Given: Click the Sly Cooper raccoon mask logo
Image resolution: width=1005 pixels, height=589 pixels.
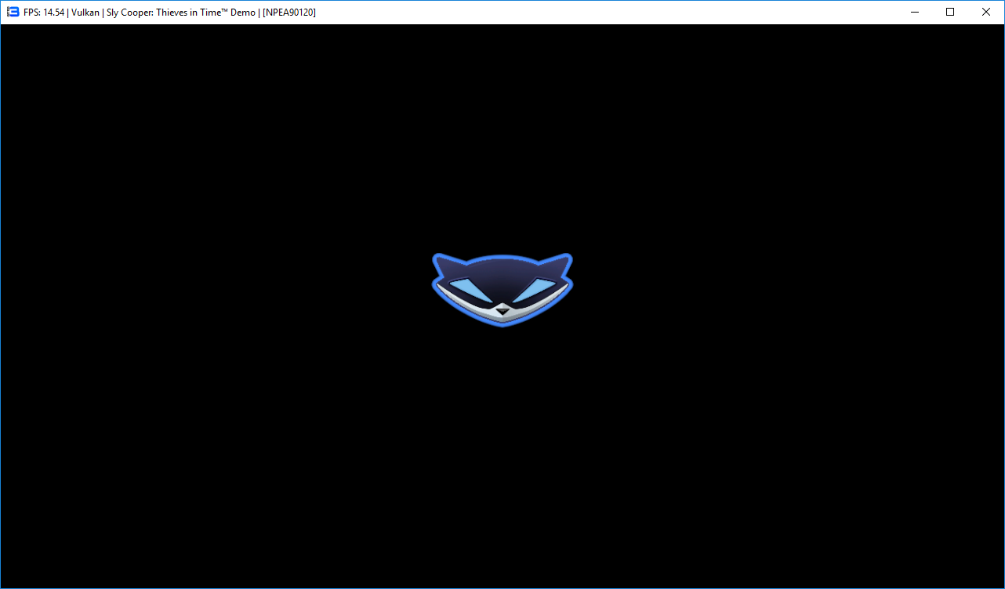Looking at the screenshot, I should pyautogui.click(x=502, y=288).
